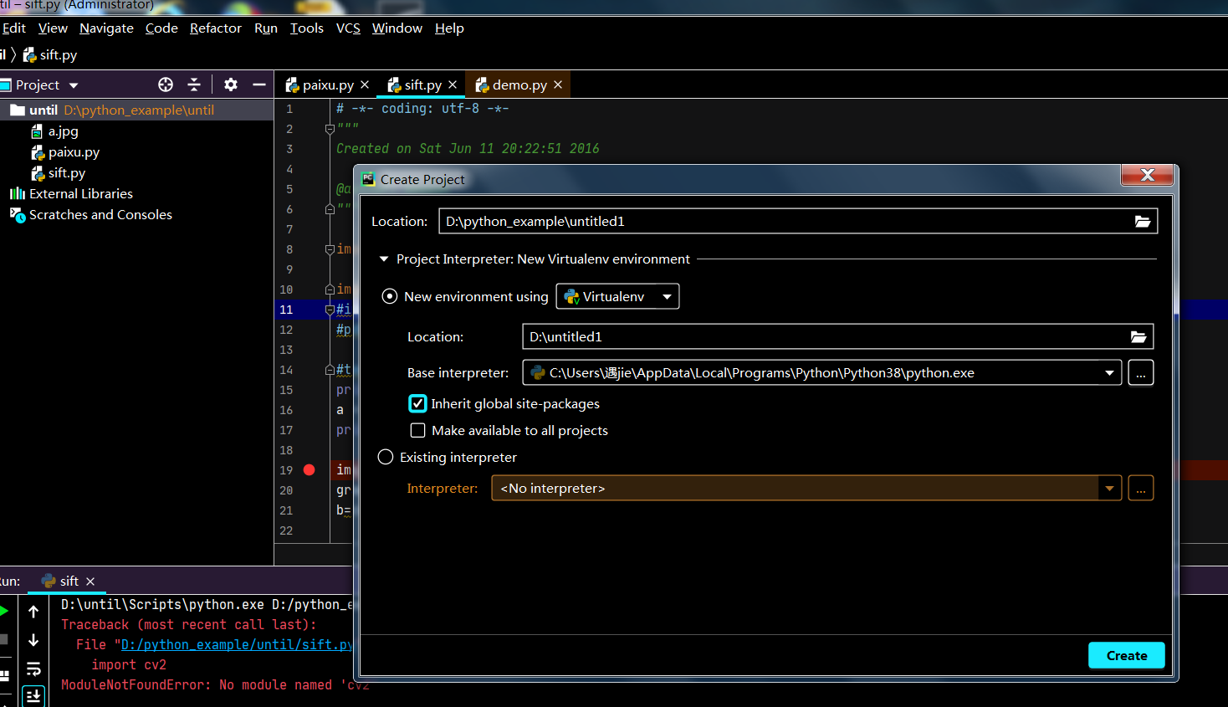Collapse the Project Interpreter section triangle

384,259
